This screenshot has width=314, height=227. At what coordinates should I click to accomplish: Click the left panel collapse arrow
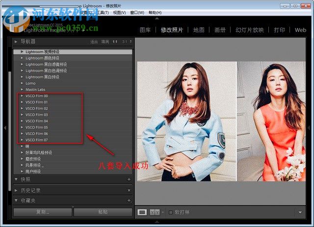click(5, 128)
